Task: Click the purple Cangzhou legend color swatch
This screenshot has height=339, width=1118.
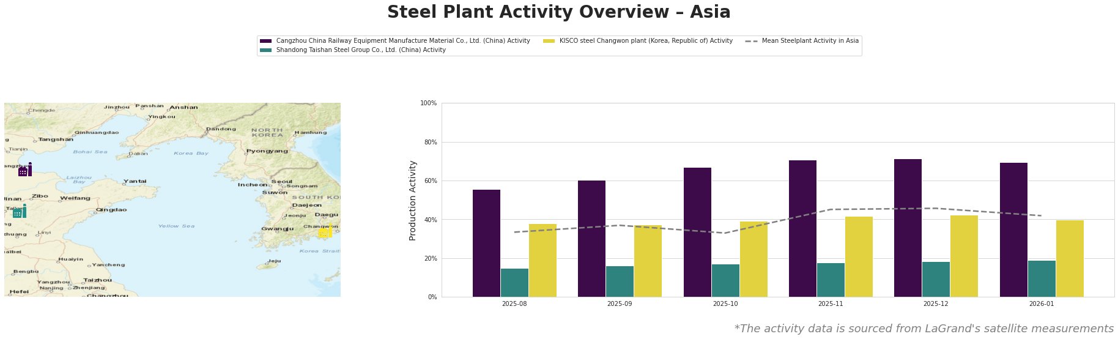Action: click(x=265, y=41)
